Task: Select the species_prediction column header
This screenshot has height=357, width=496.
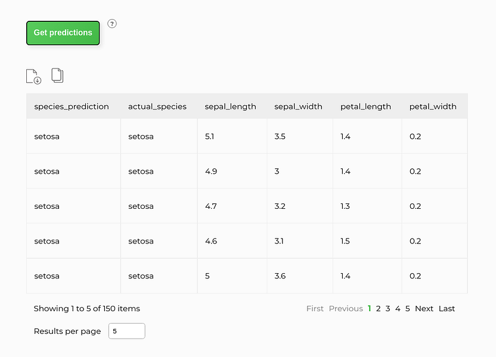Action: 72,107
